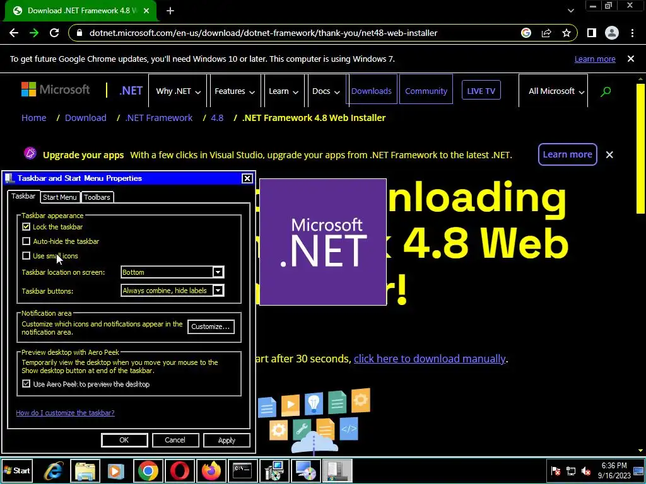Close the Taskbar and Start Menu Properties dialog

point(247,178)
